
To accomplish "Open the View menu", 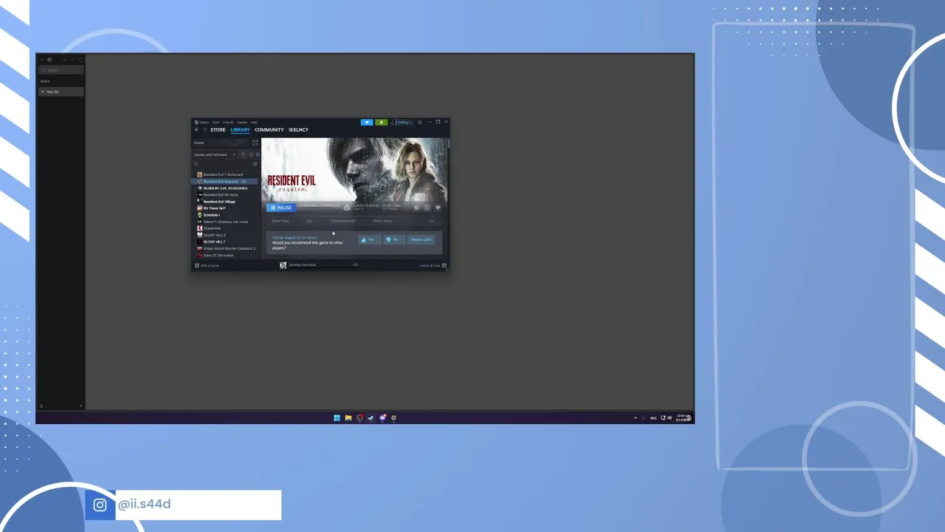I will [x=216, y=122].
